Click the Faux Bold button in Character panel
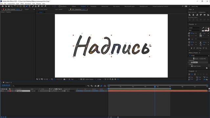Image resolution: width=210 pixels, height=118 pixels. click(x=191, y=48)
